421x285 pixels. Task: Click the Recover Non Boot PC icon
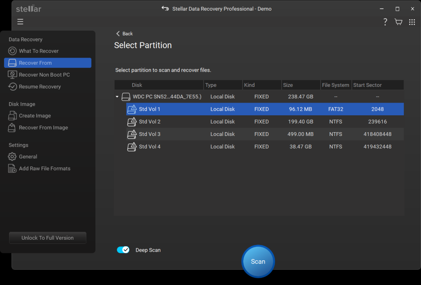tap(12, 75)
